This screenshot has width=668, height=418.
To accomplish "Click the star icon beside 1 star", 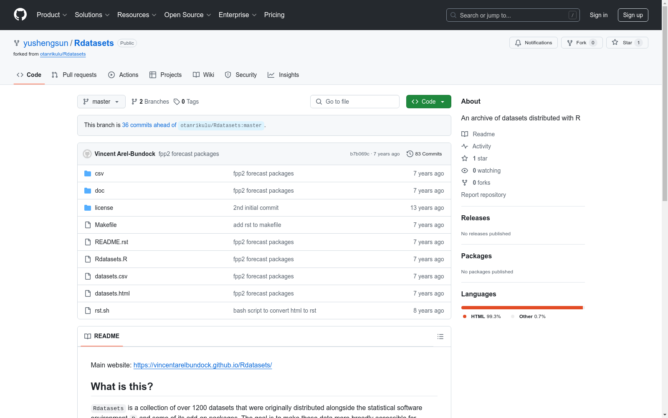I will (465, 158).
